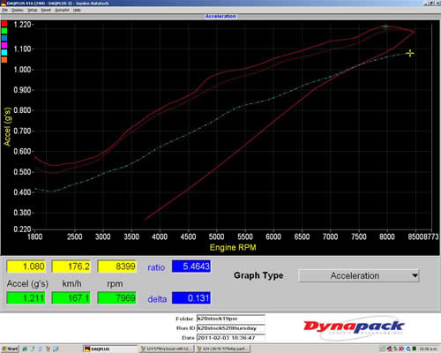Click the Dynapack logo

pyautogui.click(x=354, y=327)
